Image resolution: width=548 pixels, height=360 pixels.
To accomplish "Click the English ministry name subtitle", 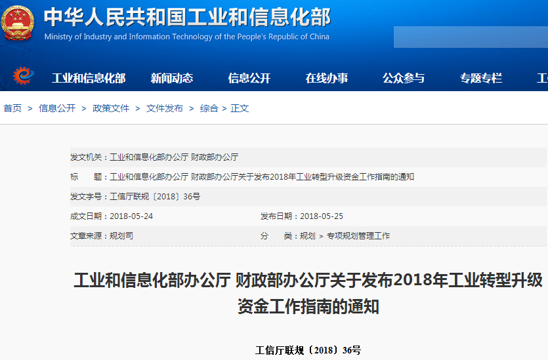I will [187, 37].
